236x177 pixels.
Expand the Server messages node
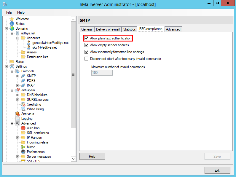pos(17,157)
